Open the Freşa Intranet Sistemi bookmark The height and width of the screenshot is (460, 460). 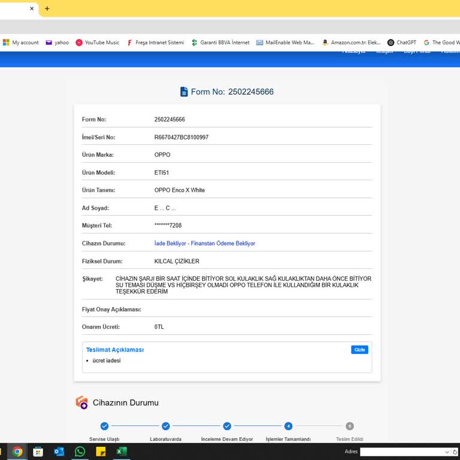[155, 43]
